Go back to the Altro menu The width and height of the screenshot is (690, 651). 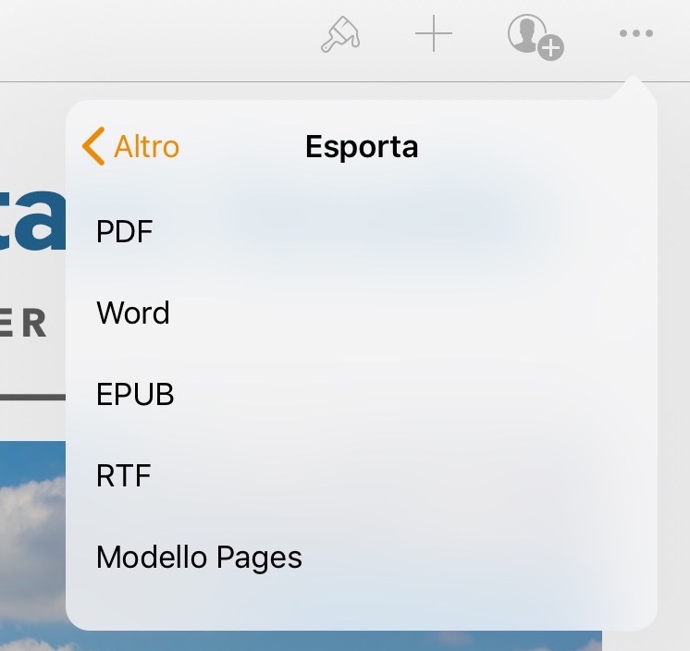click(131, 146)
